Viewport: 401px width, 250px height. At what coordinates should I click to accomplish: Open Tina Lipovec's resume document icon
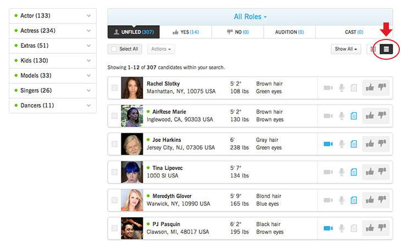point(354,172)
